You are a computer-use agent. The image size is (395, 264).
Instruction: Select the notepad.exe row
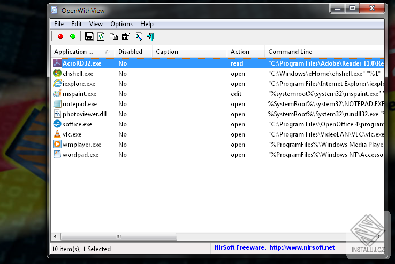click(217, 104)
